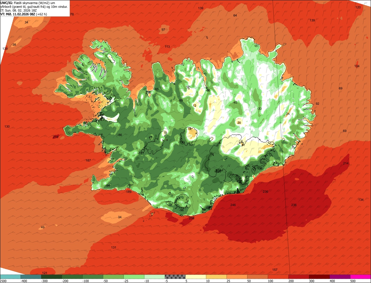371x283 pixels.
Task: Select the value -96 near the south coast
Action: 181,210
